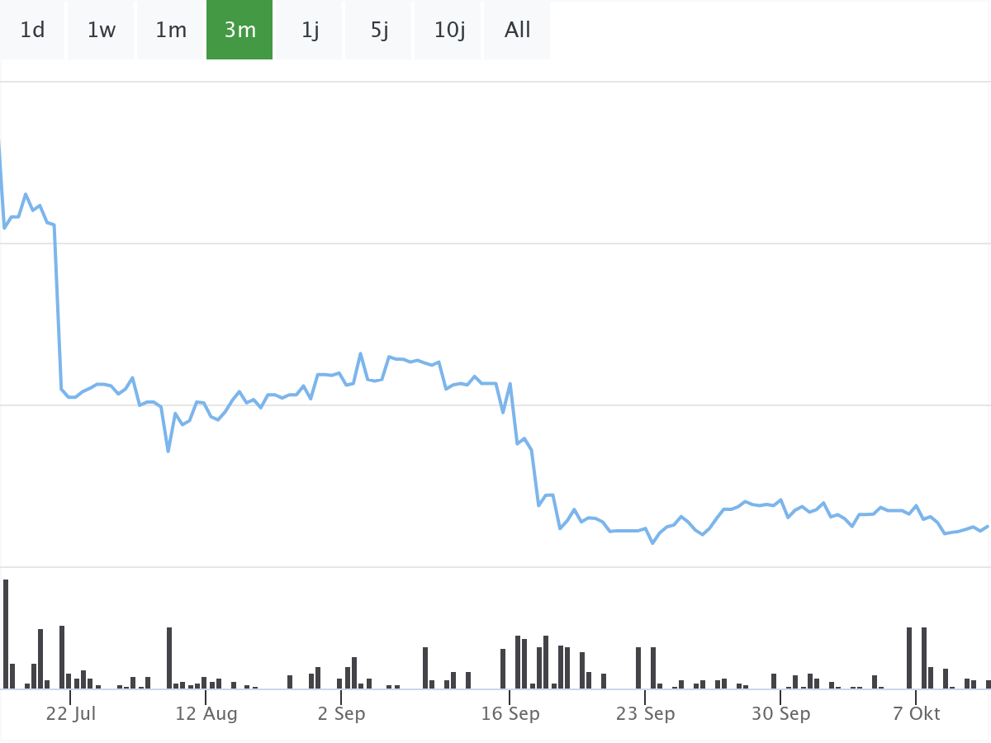Click the active 3m range tab
Screen dimensions: 991x743
tap(239, 31)
